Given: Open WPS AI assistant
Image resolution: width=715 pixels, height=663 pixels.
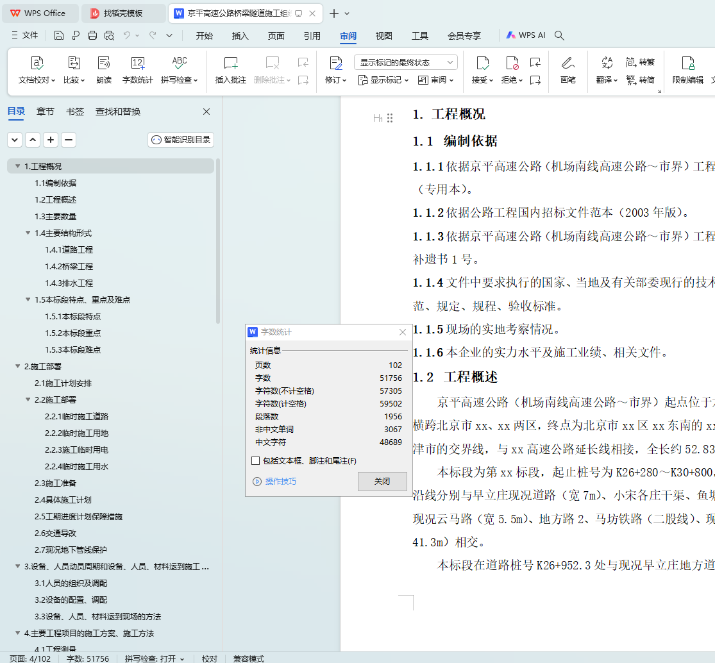Looking at the screenshot, I should [x=526, y=35].
